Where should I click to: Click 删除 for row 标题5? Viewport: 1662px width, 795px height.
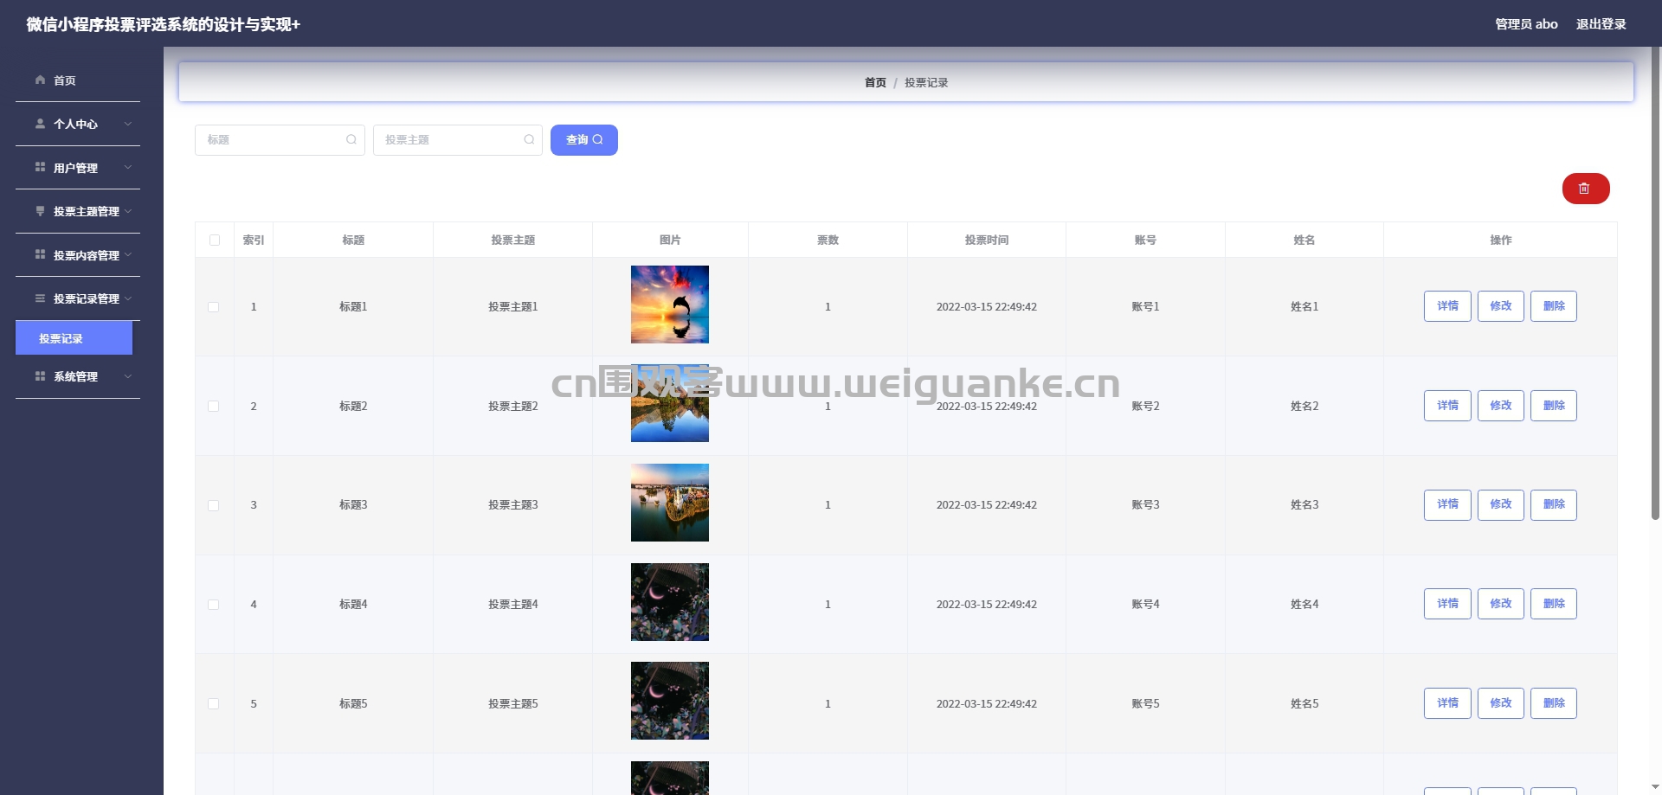[1554, 703]
